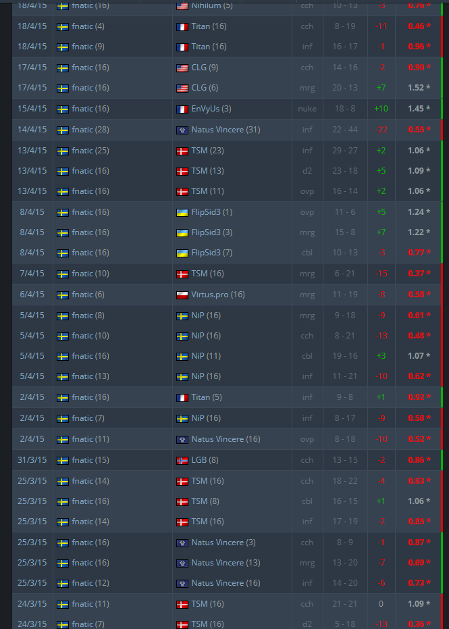Open the FlipSid3 (7) team link

click(212, 253)
